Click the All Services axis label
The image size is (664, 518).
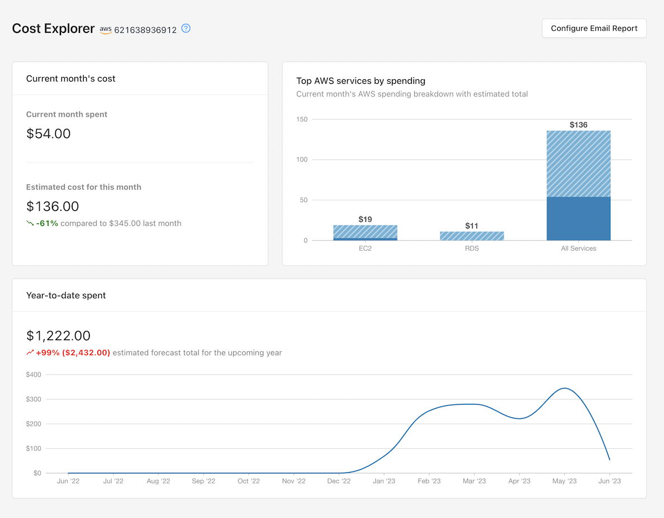point(578,248)
